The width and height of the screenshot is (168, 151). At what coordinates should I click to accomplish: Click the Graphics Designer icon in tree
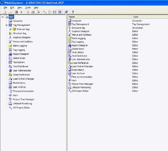pos(10,37)
